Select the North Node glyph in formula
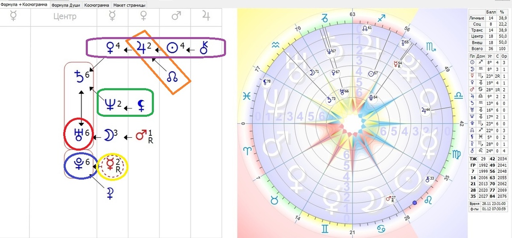This screenshot has height=238, width=512. pyautogui.click(x=173, y=76)
